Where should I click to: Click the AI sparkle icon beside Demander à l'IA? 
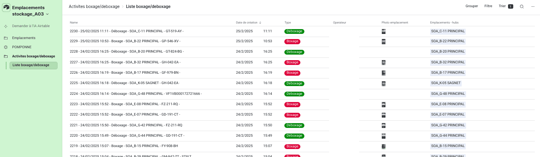(x=6, y=26)
